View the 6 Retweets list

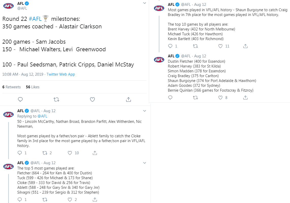[x=11, y=87]
